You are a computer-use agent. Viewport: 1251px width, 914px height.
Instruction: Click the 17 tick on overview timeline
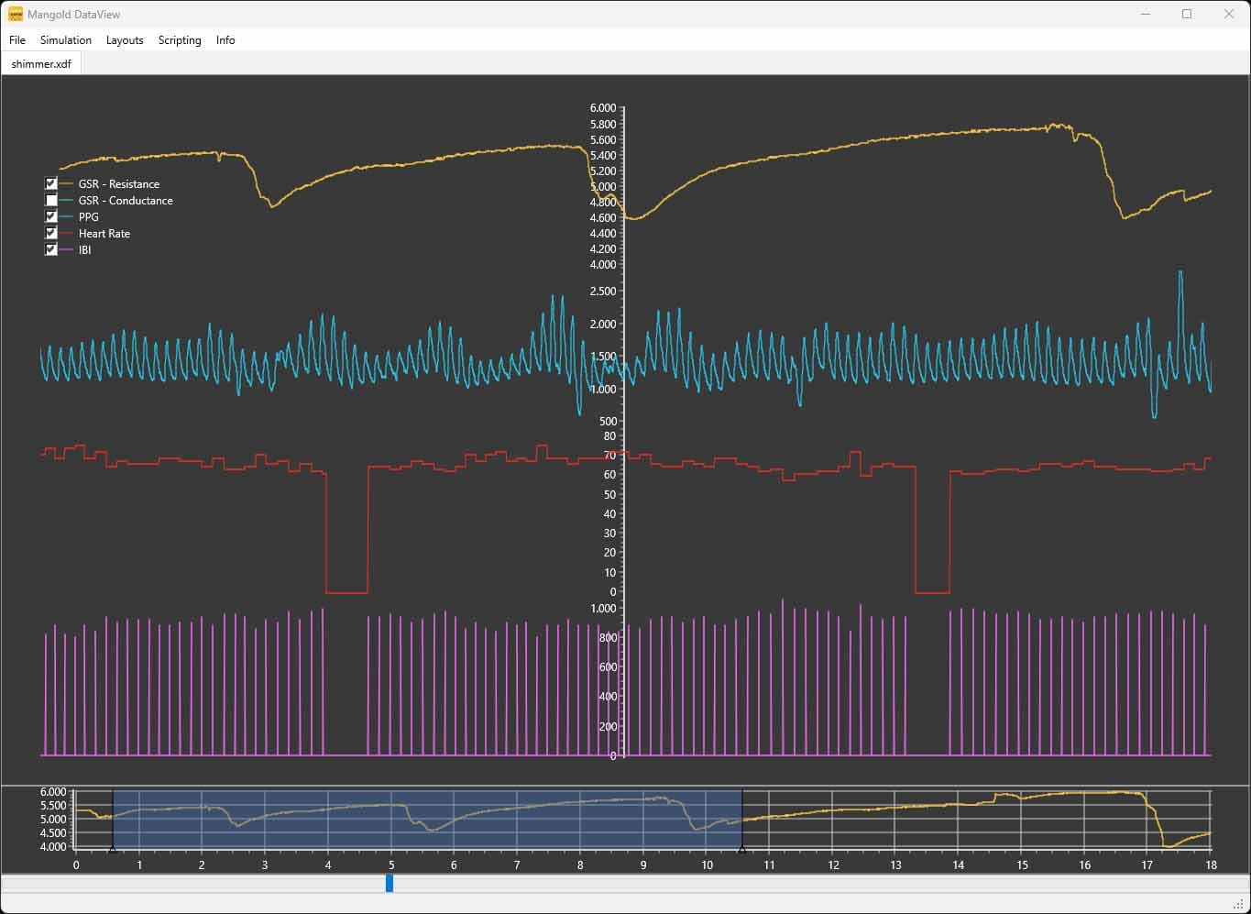(1147, 864)
